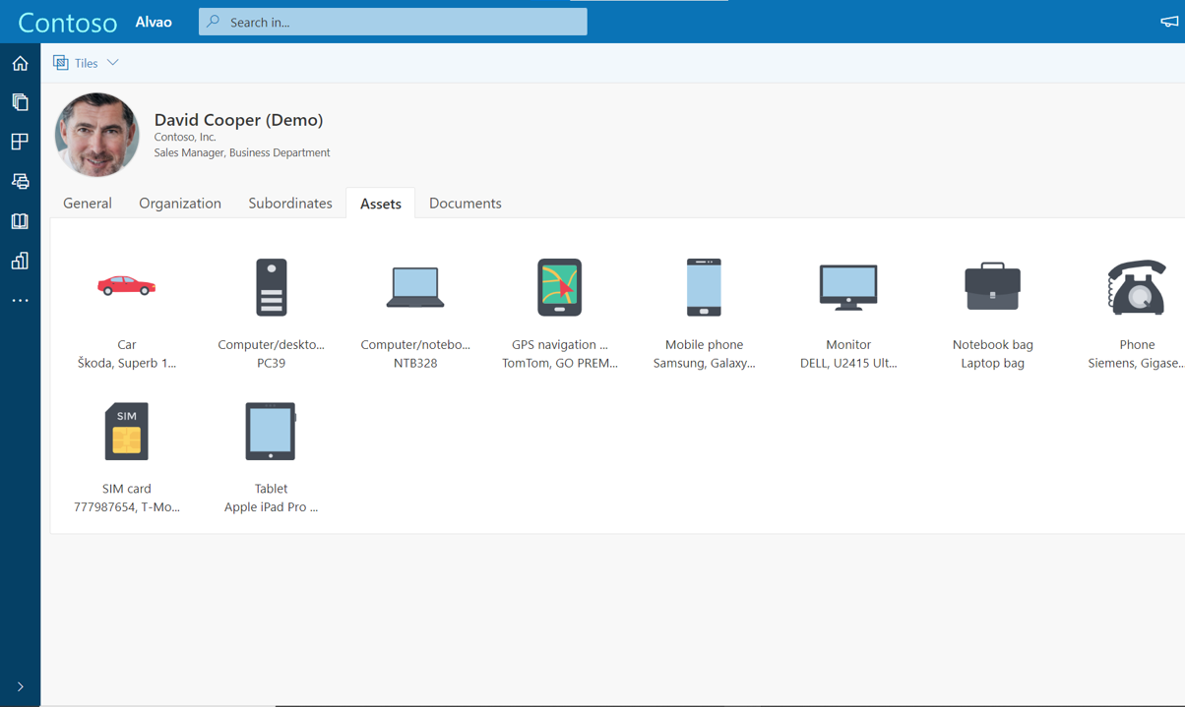Viewport: 1185px width, 707px height.
Task: Click the 'PC39' label
Action: (x=272, y=363)
